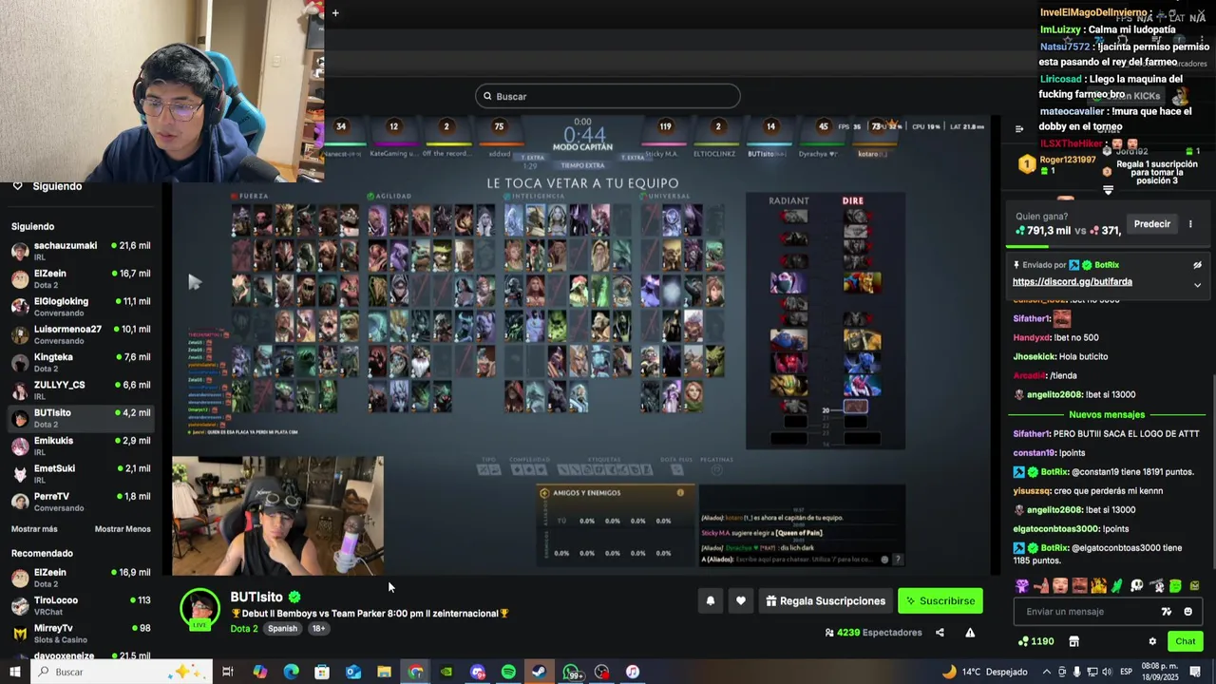Viewport: 1216px width, 684px height.
Task: Click the green Chat send button
Action: pyautogui.click(x=1185, y=641)
